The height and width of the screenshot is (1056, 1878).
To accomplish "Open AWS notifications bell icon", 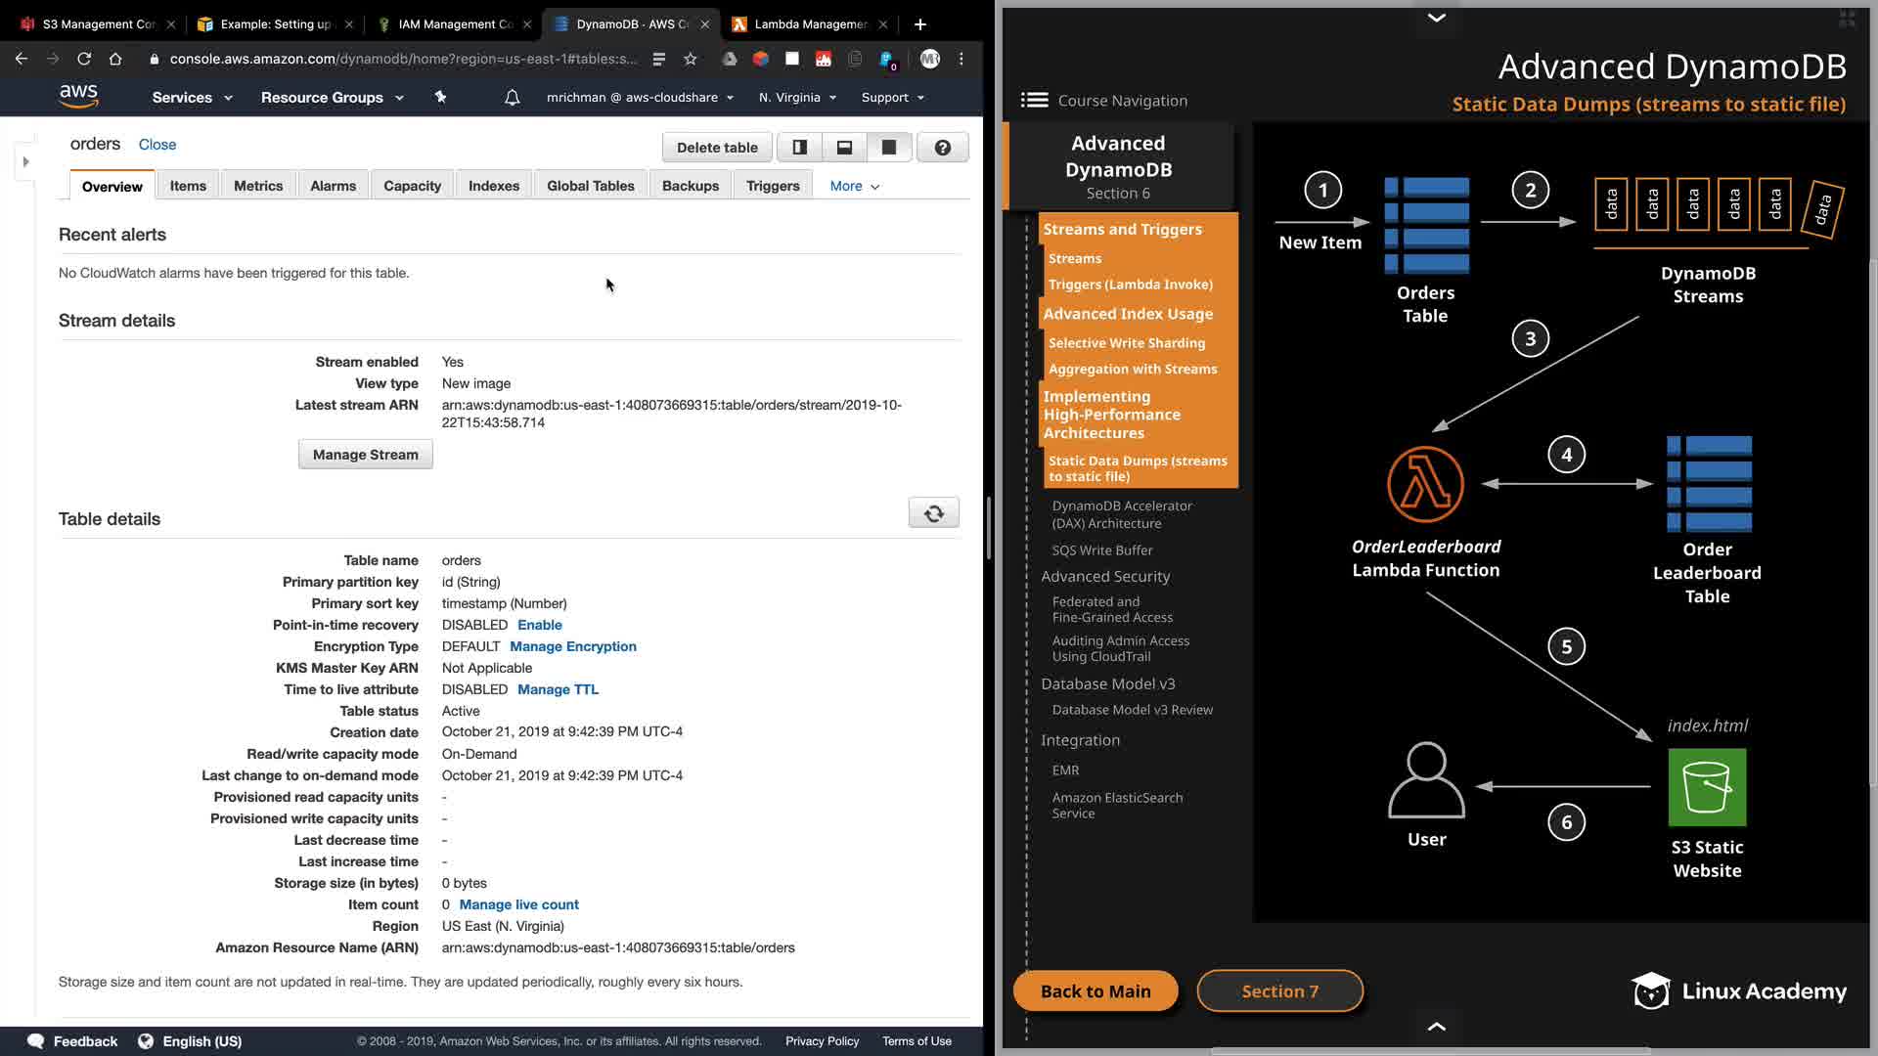I will pyautogui.click(x=512, y=98).
